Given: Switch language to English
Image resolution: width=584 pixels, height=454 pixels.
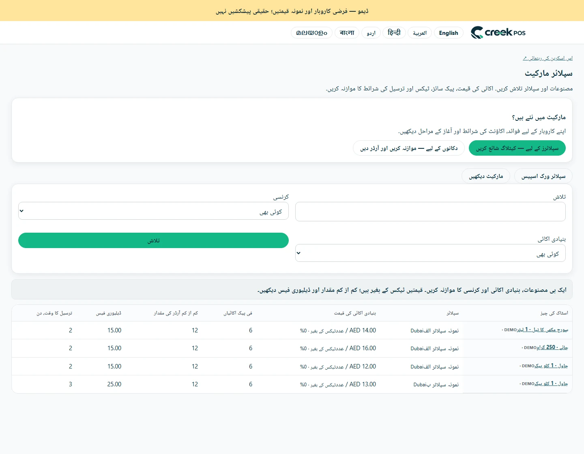Looking at the screenshot, I should tap(449, 33).
